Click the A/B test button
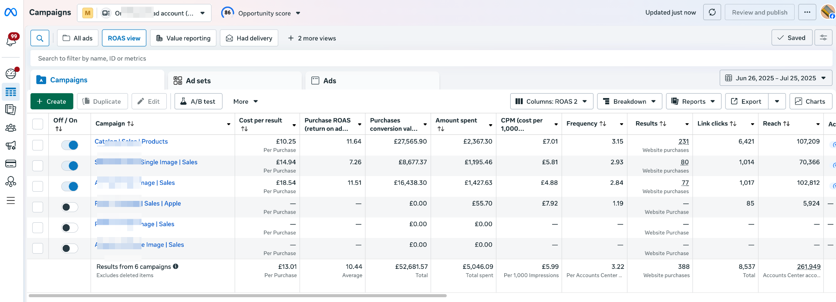 pos(198,102)
